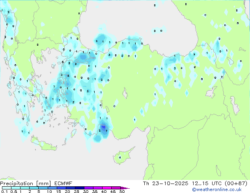Click the legend tick label '30'
The width and height of the screenshot is (250, 193).
click(x=86, y=191)
